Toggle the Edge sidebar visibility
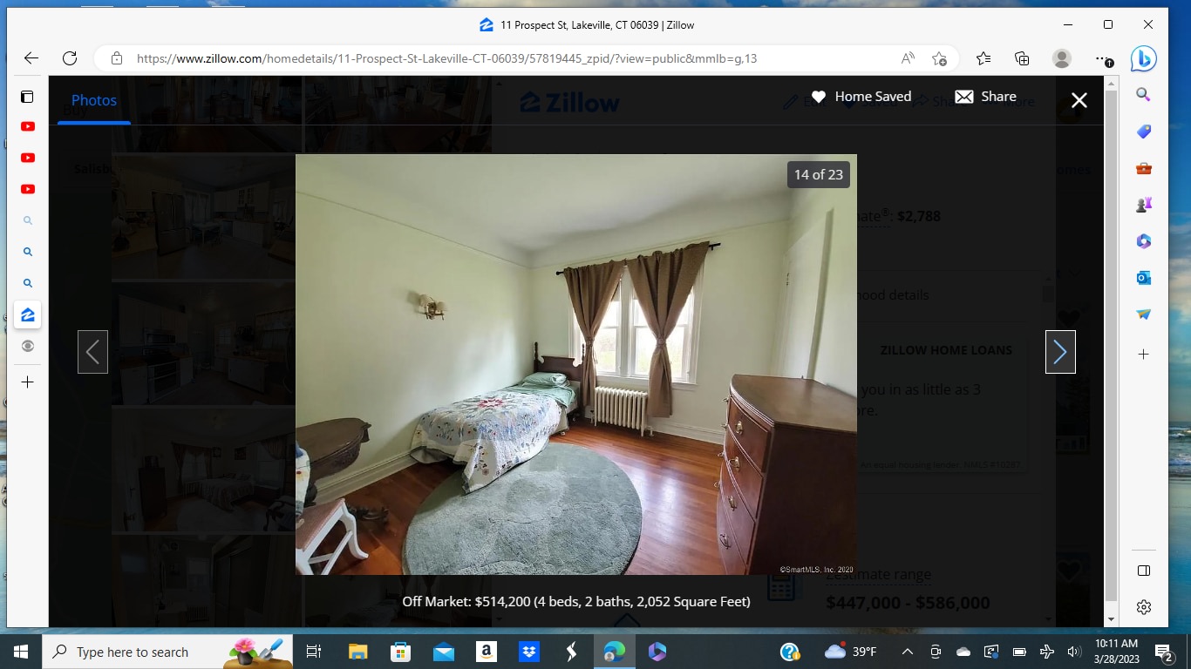1191x669 pixels. [1144, 571]
